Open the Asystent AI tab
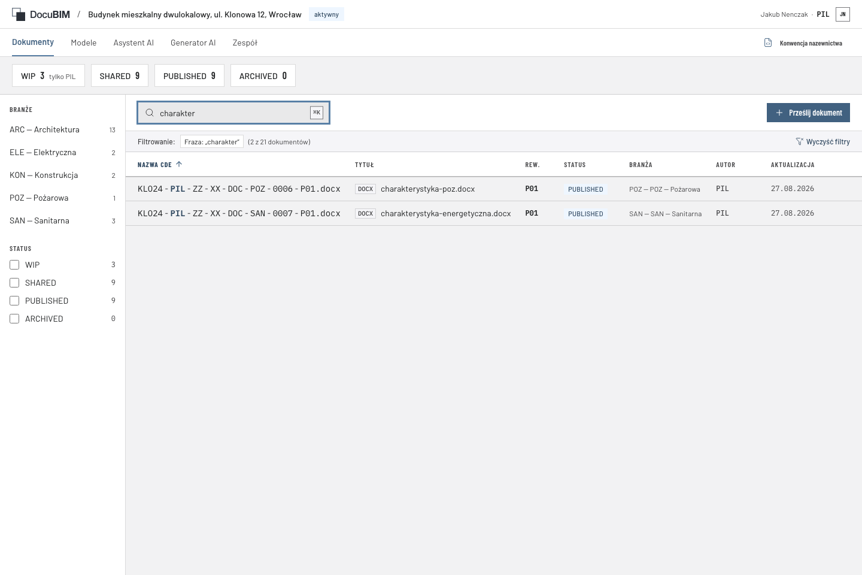The image size is (862, 575). pyautogui.click(x=133, y=43)
